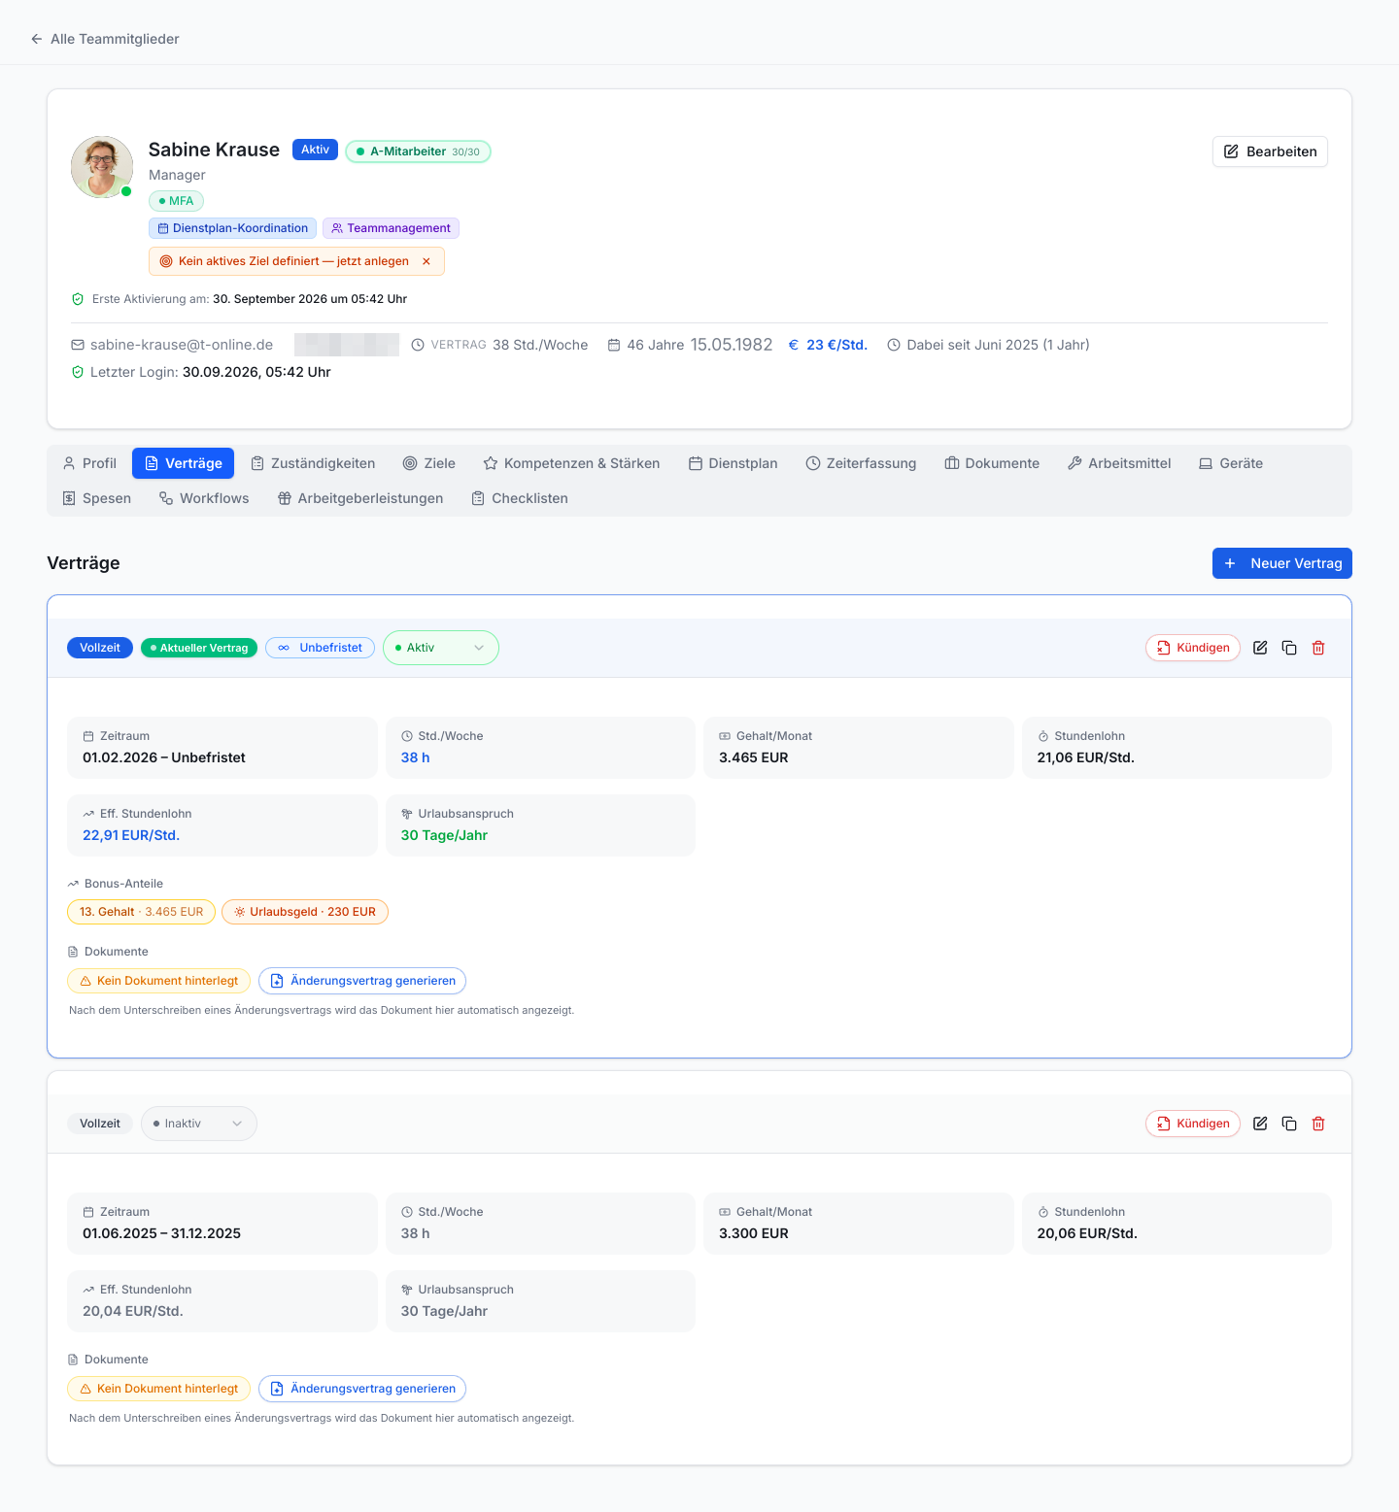The width and height of the screenshot is (1399, 1512).
Task: Open the Zeiterfassung tab
Action: tap(861, 463)
